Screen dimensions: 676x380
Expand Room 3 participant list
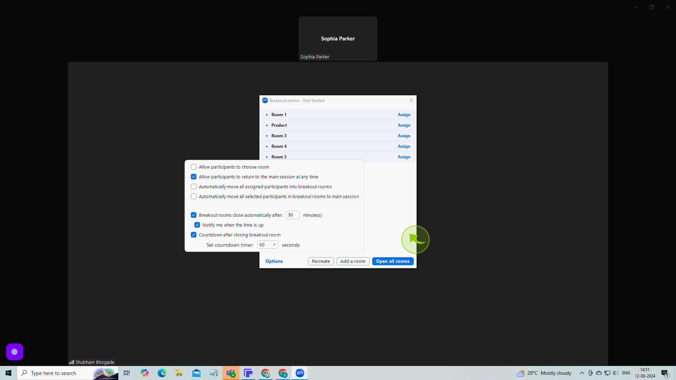pos(267,136)
